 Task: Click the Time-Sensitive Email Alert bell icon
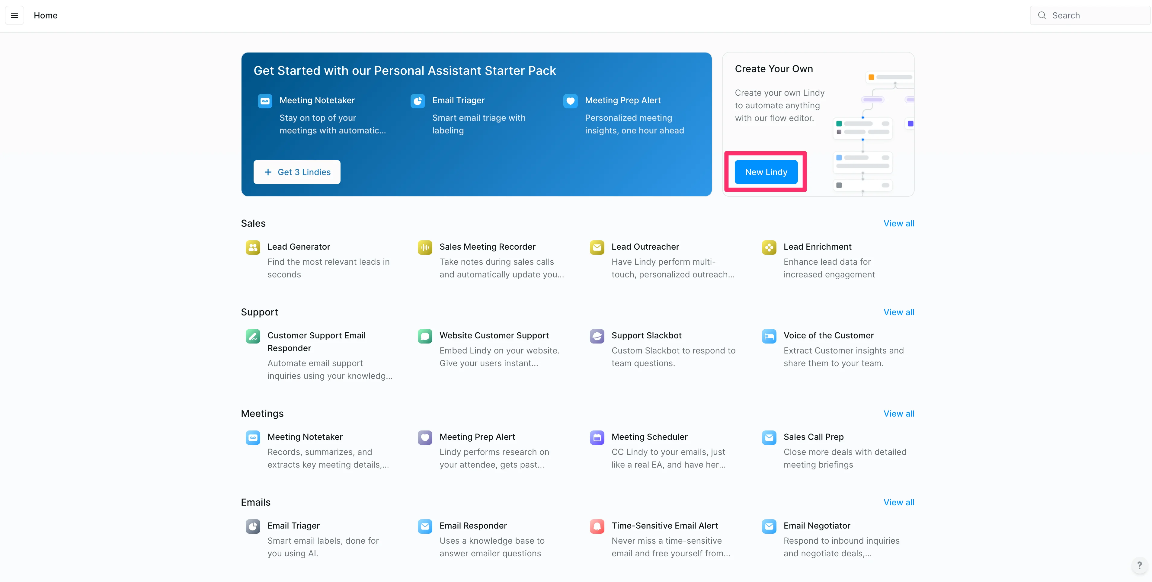click(597, 526)
